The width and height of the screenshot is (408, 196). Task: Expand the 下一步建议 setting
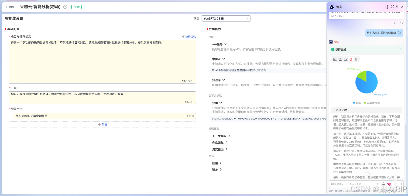pyautogui.click(x=229, y=136)
